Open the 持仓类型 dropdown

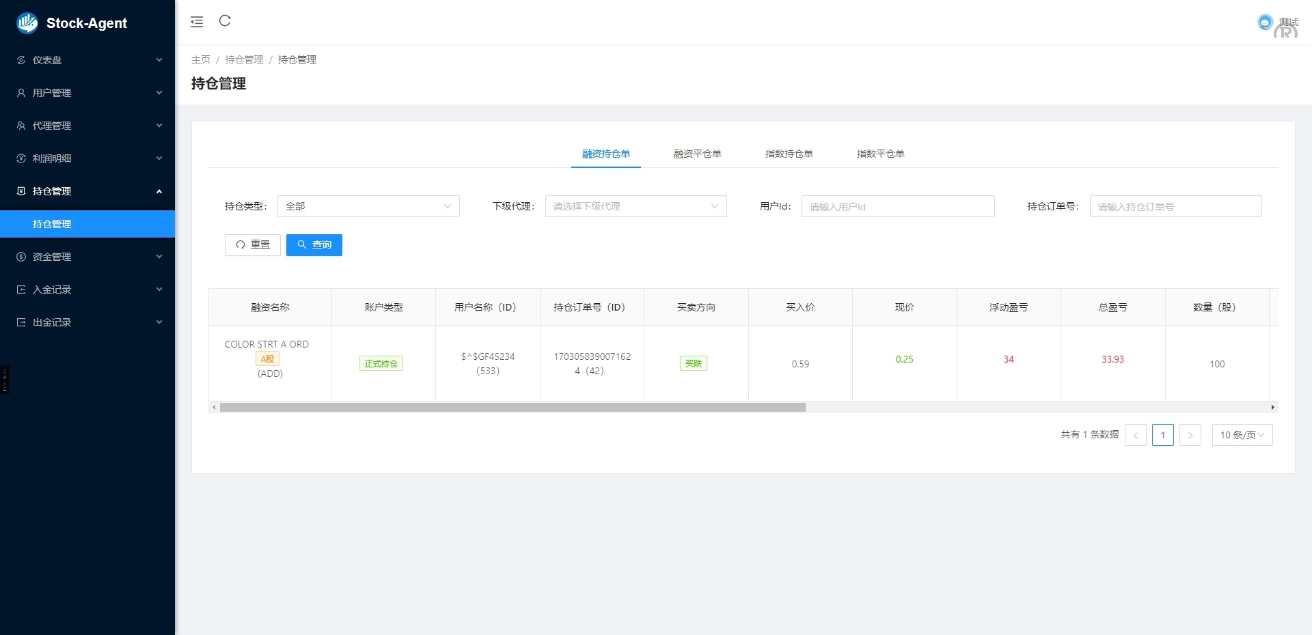[x=368, y=206]
